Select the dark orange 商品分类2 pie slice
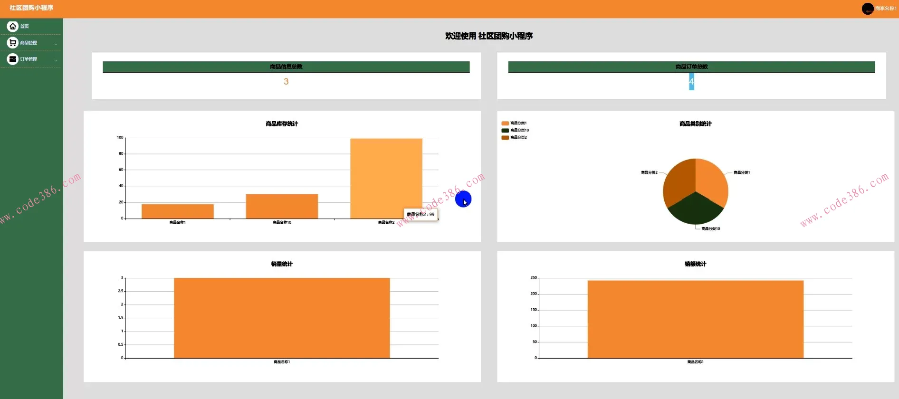The width and height of the screenshot is (899, 399). (679, 181)
